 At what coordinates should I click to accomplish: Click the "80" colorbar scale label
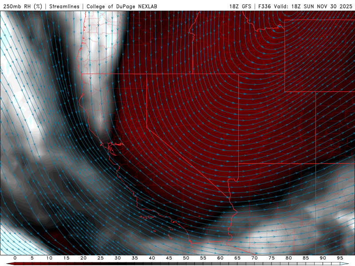click(x=289, y=258)
